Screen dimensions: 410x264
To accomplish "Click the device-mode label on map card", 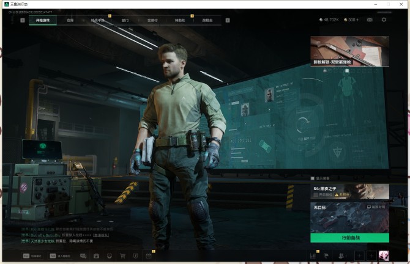I will (376, 207).
